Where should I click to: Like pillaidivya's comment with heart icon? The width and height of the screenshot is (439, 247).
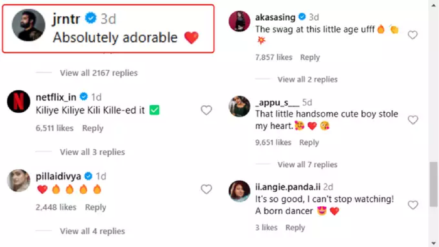[206, 189]
